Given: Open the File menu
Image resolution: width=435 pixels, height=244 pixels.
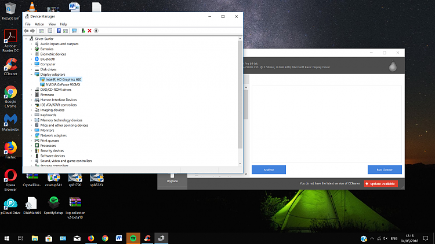Looking at the screenshot, I should point(28,24).
